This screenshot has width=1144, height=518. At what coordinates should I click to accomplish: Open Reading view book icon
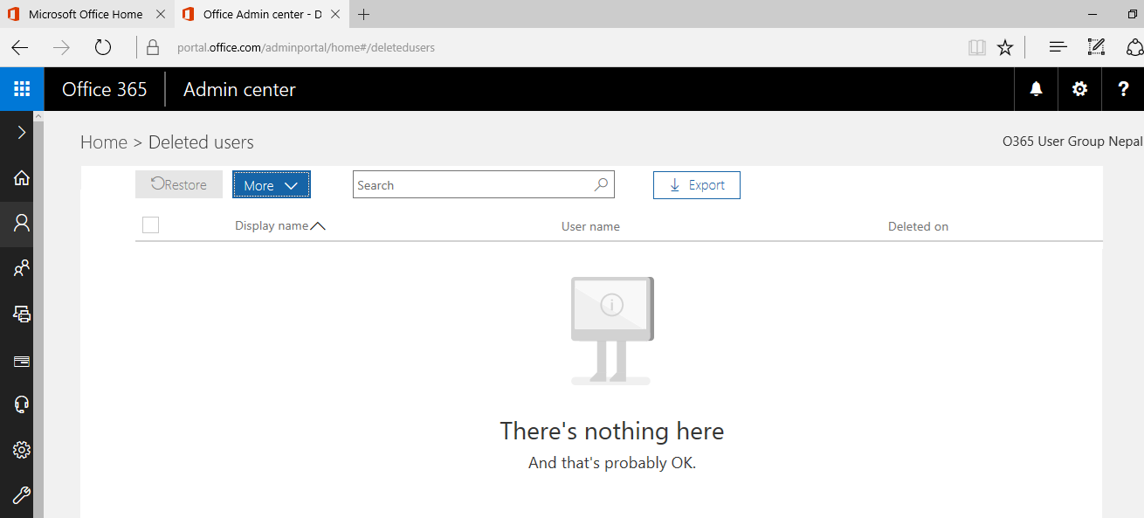coord(977,47)
